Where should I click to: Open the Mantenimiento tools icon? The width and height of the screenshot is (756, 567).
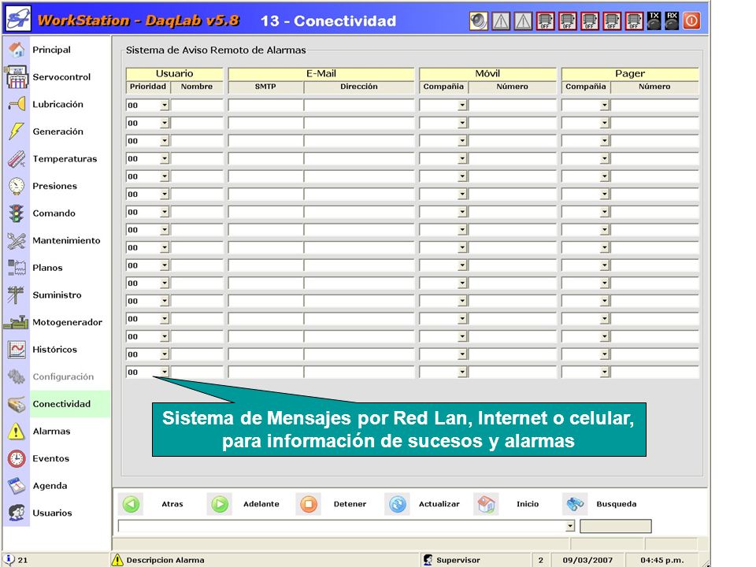(17, 240)
